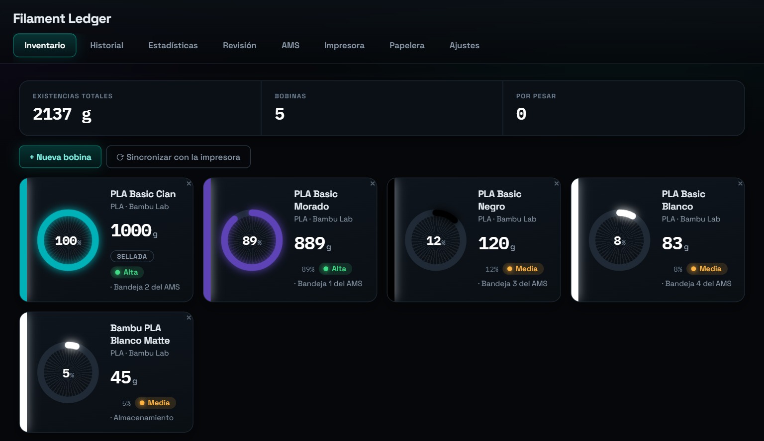Image resolution: width=764 pixels, height=441 pixels.
Task: Click the 1000 g weight value
Action: tap(134, 230)
